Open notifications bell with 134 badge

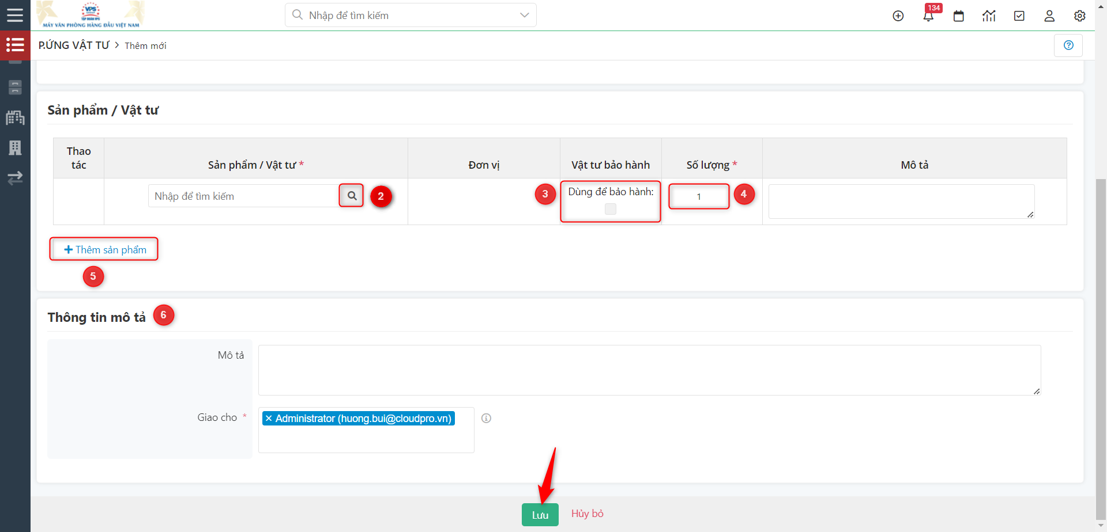(929, 15)
